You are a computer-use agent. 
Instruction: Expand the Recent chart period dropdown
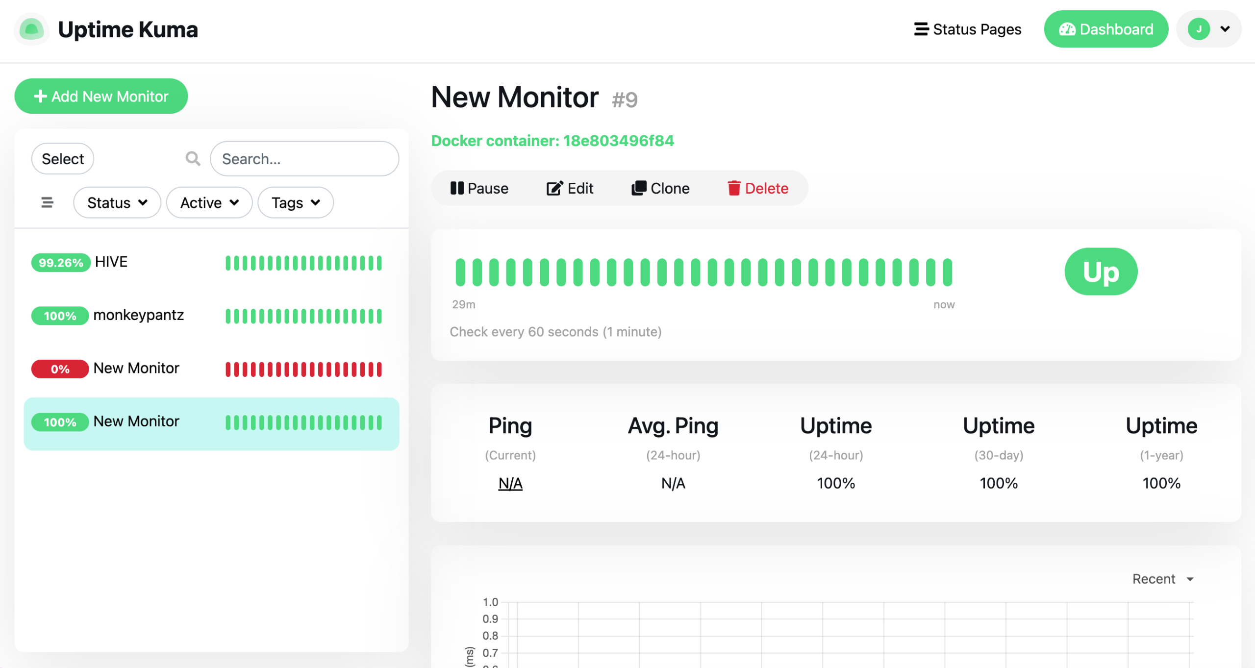[x=1162, y=579]
